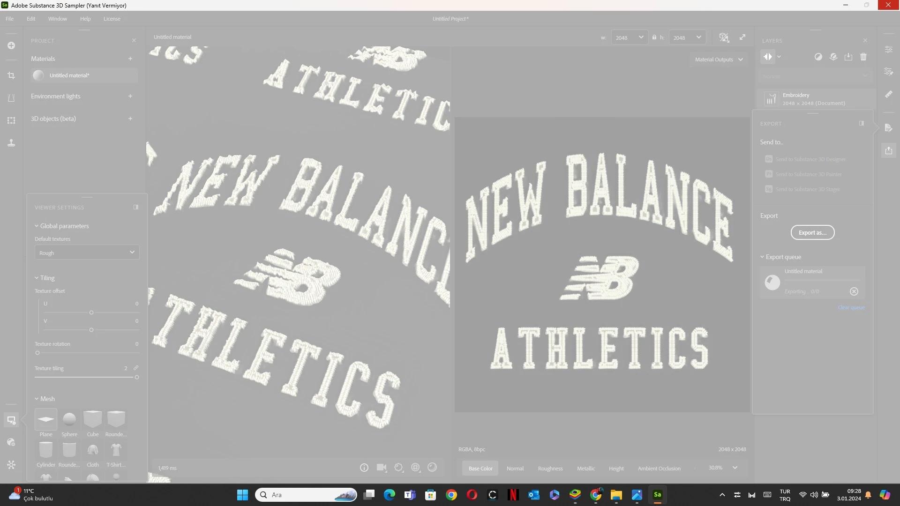Click the Export as... button
Image resolution: width=900 pixels, height=506 pixels.
tap(812, 232)
